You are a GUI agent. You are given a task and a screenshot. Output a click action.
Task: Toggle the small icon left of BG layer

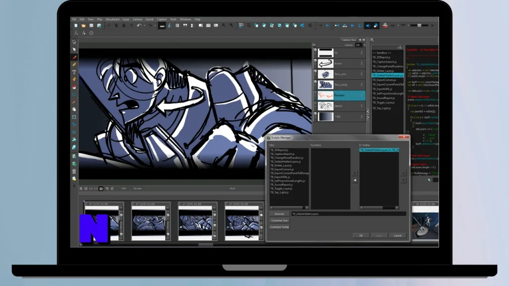315,114
